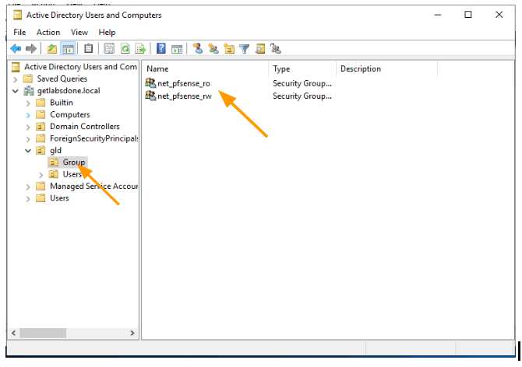This screenshot has height=367, width=522.
Task: Expand the Computers container
Action: click(28, 115)
